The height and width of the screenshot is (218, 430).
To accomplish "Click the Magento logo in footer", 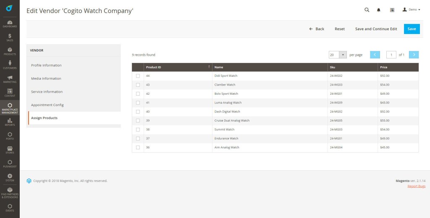I will coord(29,181).
